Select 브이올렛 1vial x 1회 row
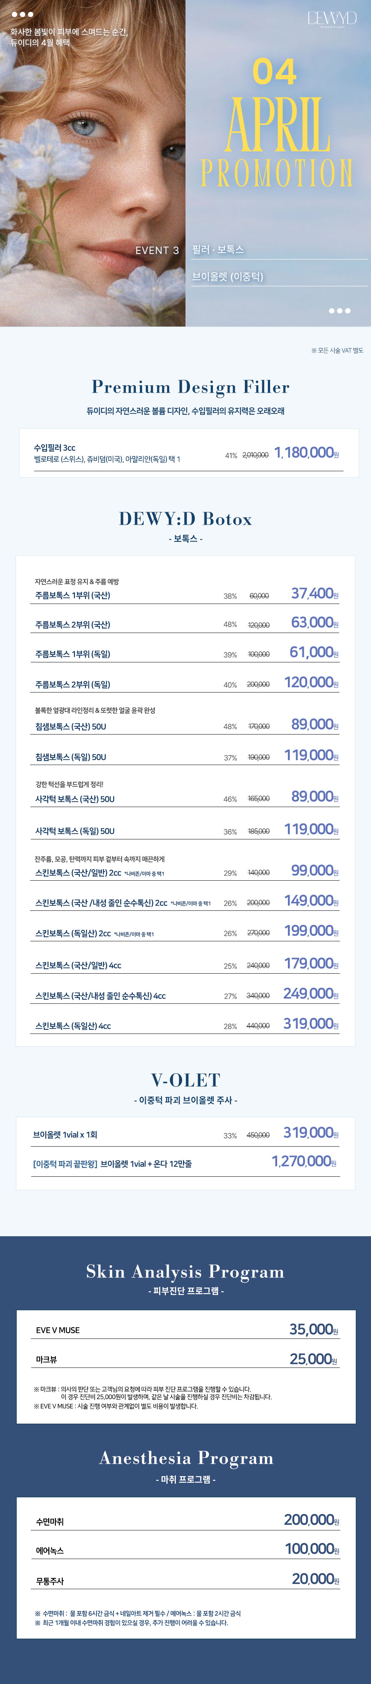The height and width of the screenshot is (1684, 371). 65,1134
